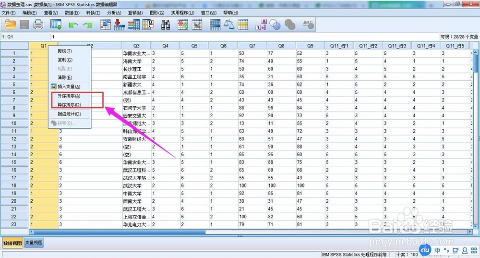The image size is (480, 258).
Task: Click the Open data document folder icon
Action: pos(11,25)
